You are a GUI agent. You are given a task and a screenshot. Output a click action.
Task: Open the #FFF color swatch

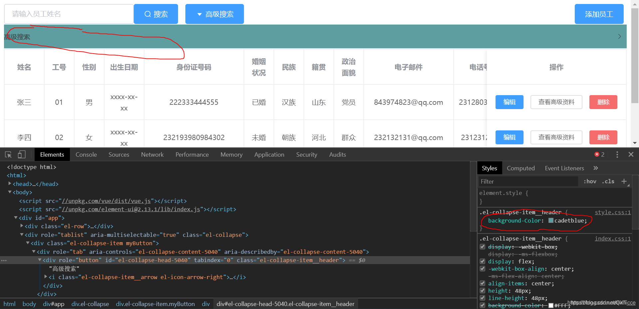click(551, 305)
